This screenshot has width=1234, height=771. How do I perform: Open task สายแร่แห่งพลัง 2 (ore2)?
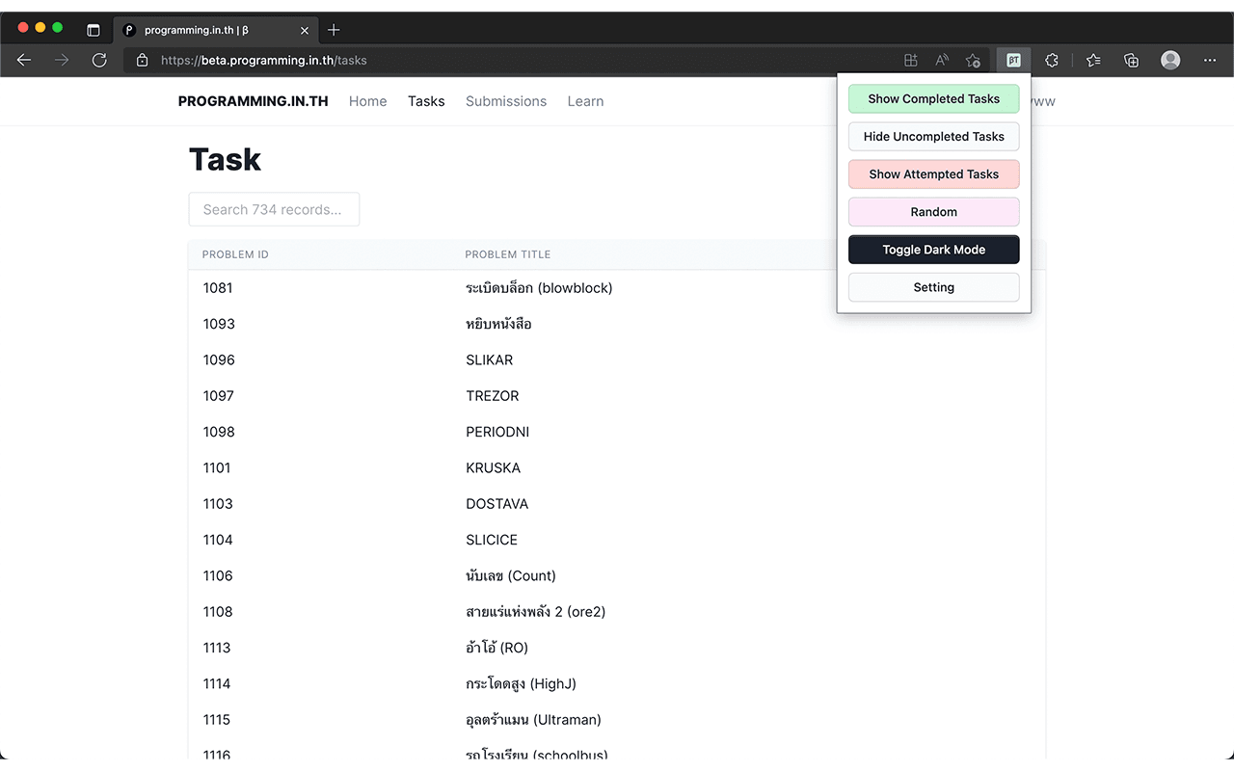tap(536, 612)
